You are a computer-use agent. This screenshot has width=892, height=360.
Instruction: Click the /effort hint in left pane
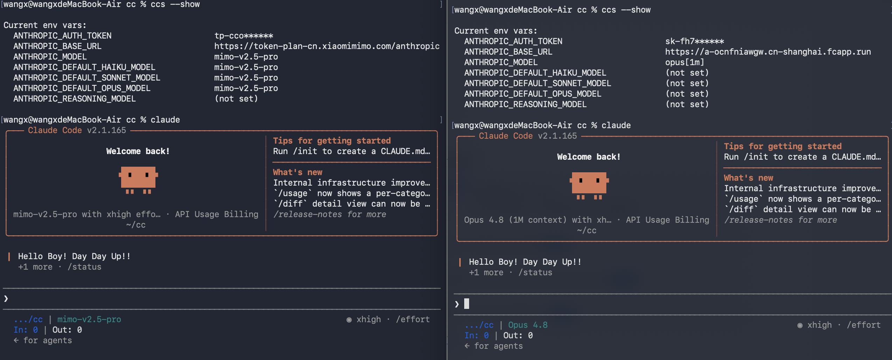coord(413,319)
